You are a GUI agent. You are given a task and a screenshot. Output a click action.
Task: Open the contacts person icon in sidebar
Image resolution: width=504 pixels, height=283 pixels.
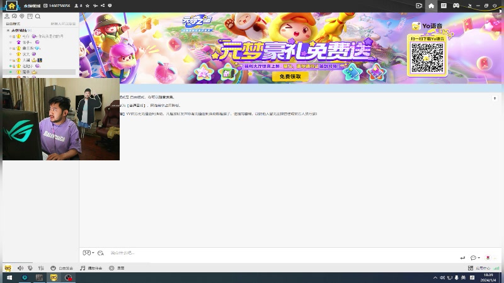(7, 16)
